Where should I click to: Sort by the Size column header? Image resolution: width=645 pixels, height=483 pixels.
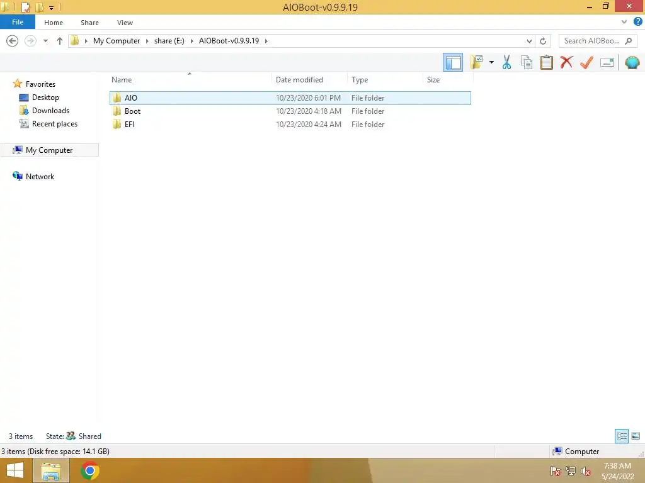coord(433,80)
